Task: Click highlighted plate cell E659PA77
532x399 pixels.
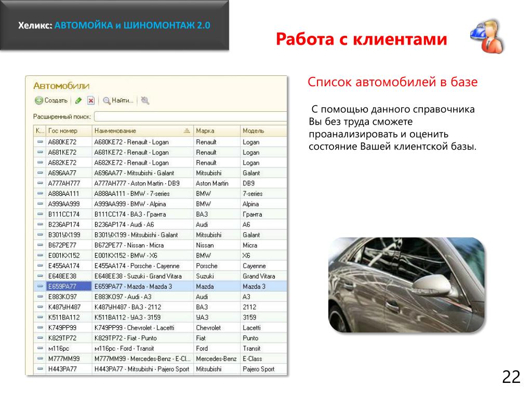Action: click(x=69, y=286)
